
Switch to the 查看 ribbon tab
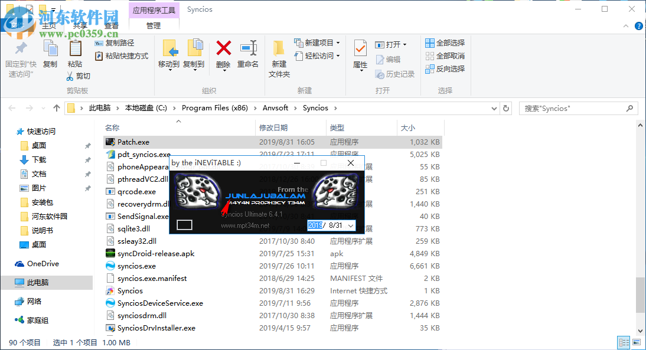112,25
